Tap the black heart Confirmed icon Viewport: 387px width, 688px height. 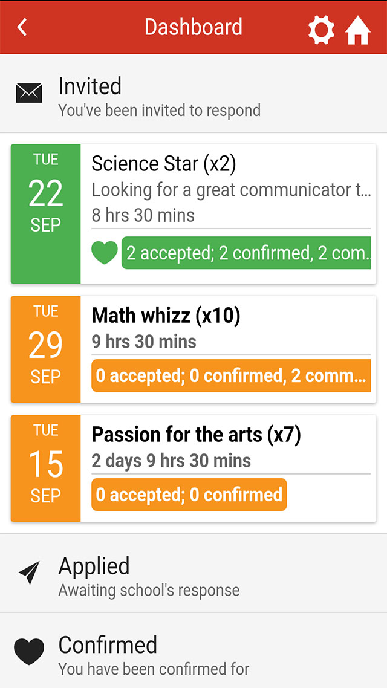(x=29, y=652)
